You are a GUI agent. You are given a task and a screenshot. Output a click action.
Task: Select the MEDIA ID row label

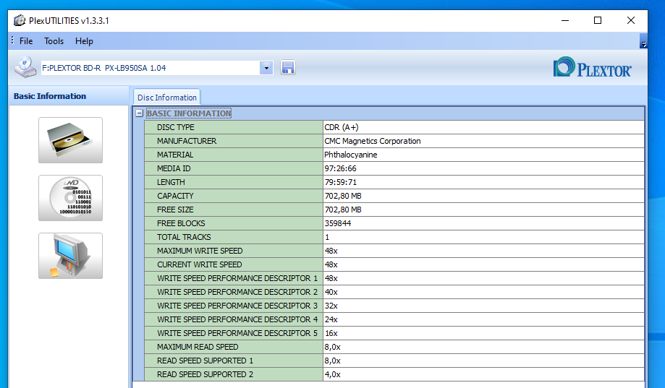[x=234, y=168]
